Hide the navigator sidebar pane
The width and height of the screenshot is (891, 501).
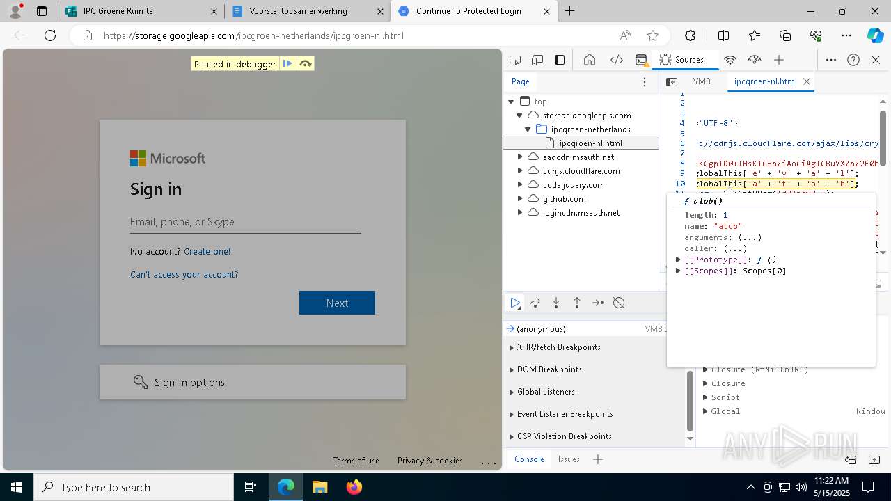point(672,82)
